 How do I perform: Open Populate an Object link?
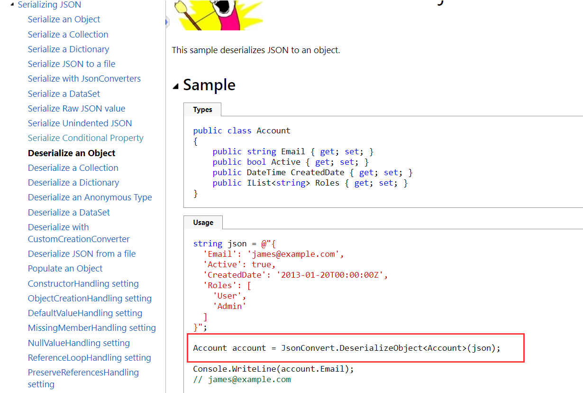65,269
